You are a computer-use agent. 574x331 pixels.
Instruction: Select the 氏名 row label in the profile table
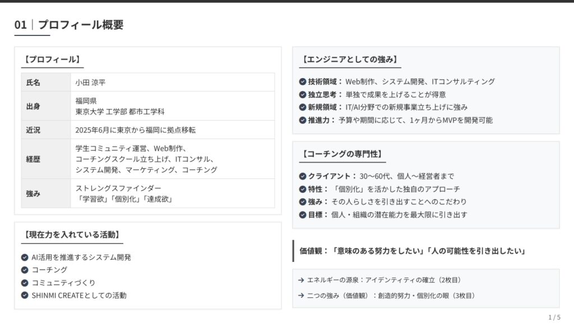tap(34, 82)
